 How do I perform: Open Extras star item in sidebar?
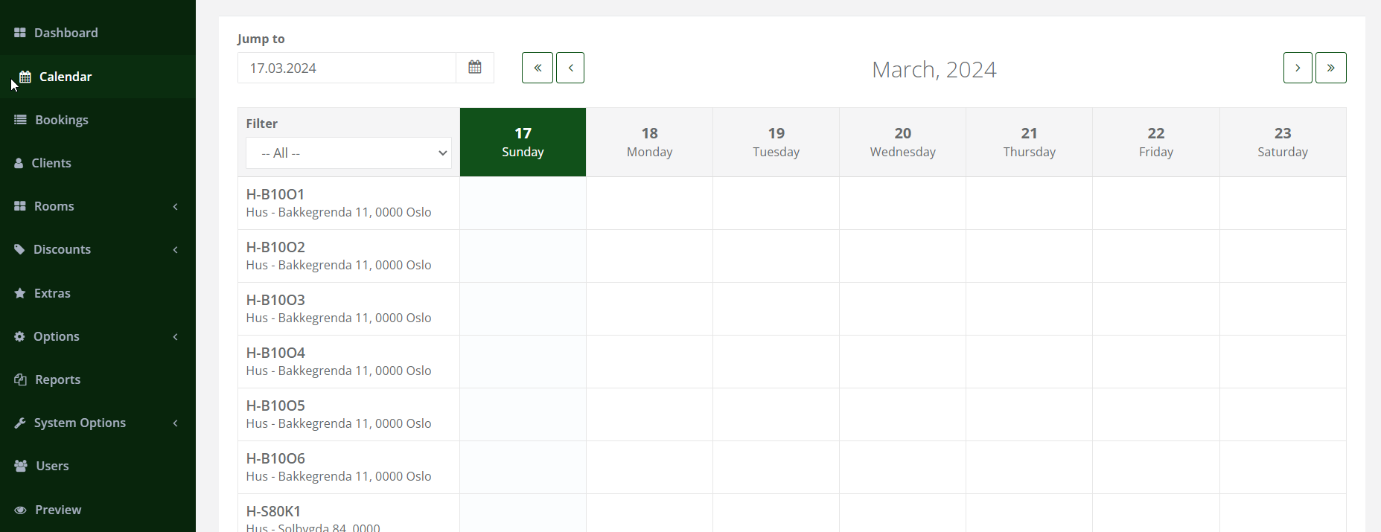point(52,293)
